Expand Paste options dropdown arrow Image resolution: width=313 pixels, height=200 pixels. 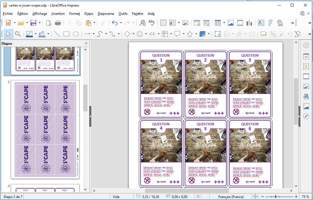[x=94, y=23]
